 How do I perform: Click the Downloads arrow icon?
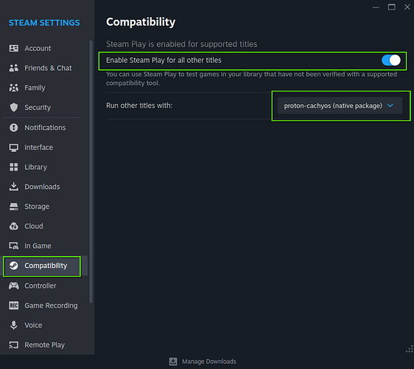(x=14, y=187)
